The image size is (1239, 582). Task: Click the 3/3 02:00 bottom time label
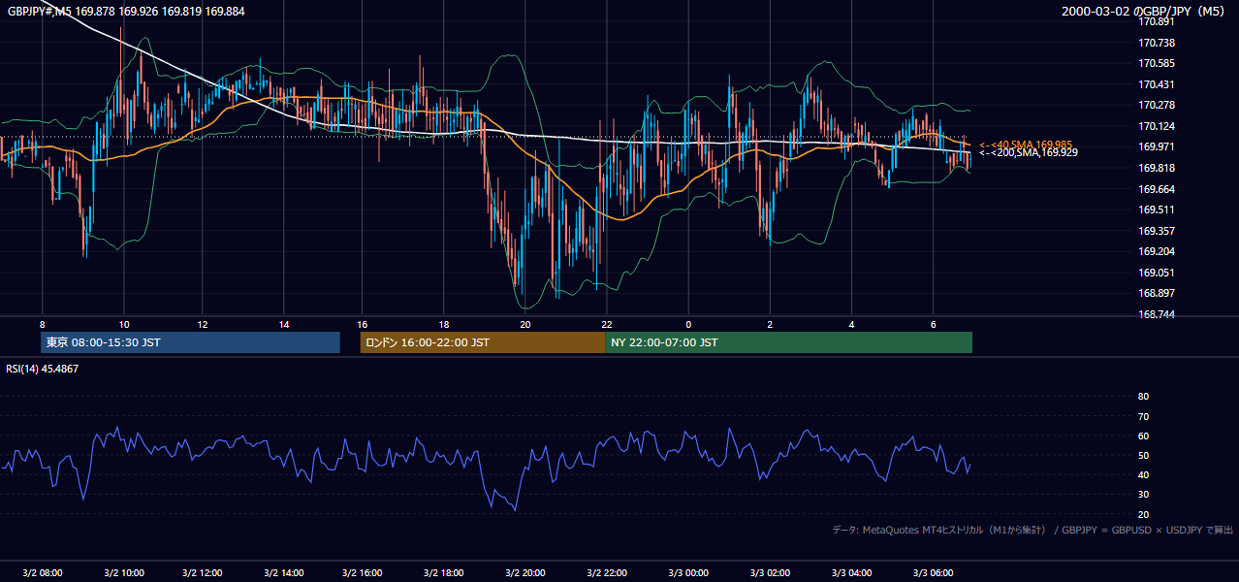[x=772, y=572]
